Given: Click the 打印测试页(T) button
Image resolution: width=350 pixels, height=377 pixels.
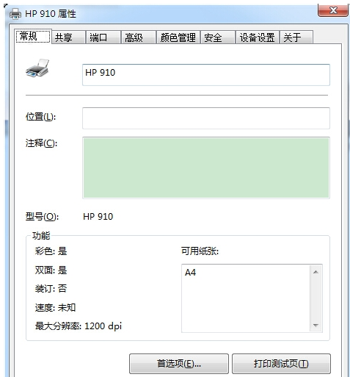Looking at the screenshot, I should [281, 364].
